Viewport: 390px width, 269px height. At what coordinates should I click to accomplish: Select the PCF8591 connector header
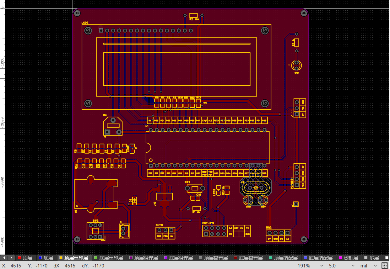click(300, 176)
